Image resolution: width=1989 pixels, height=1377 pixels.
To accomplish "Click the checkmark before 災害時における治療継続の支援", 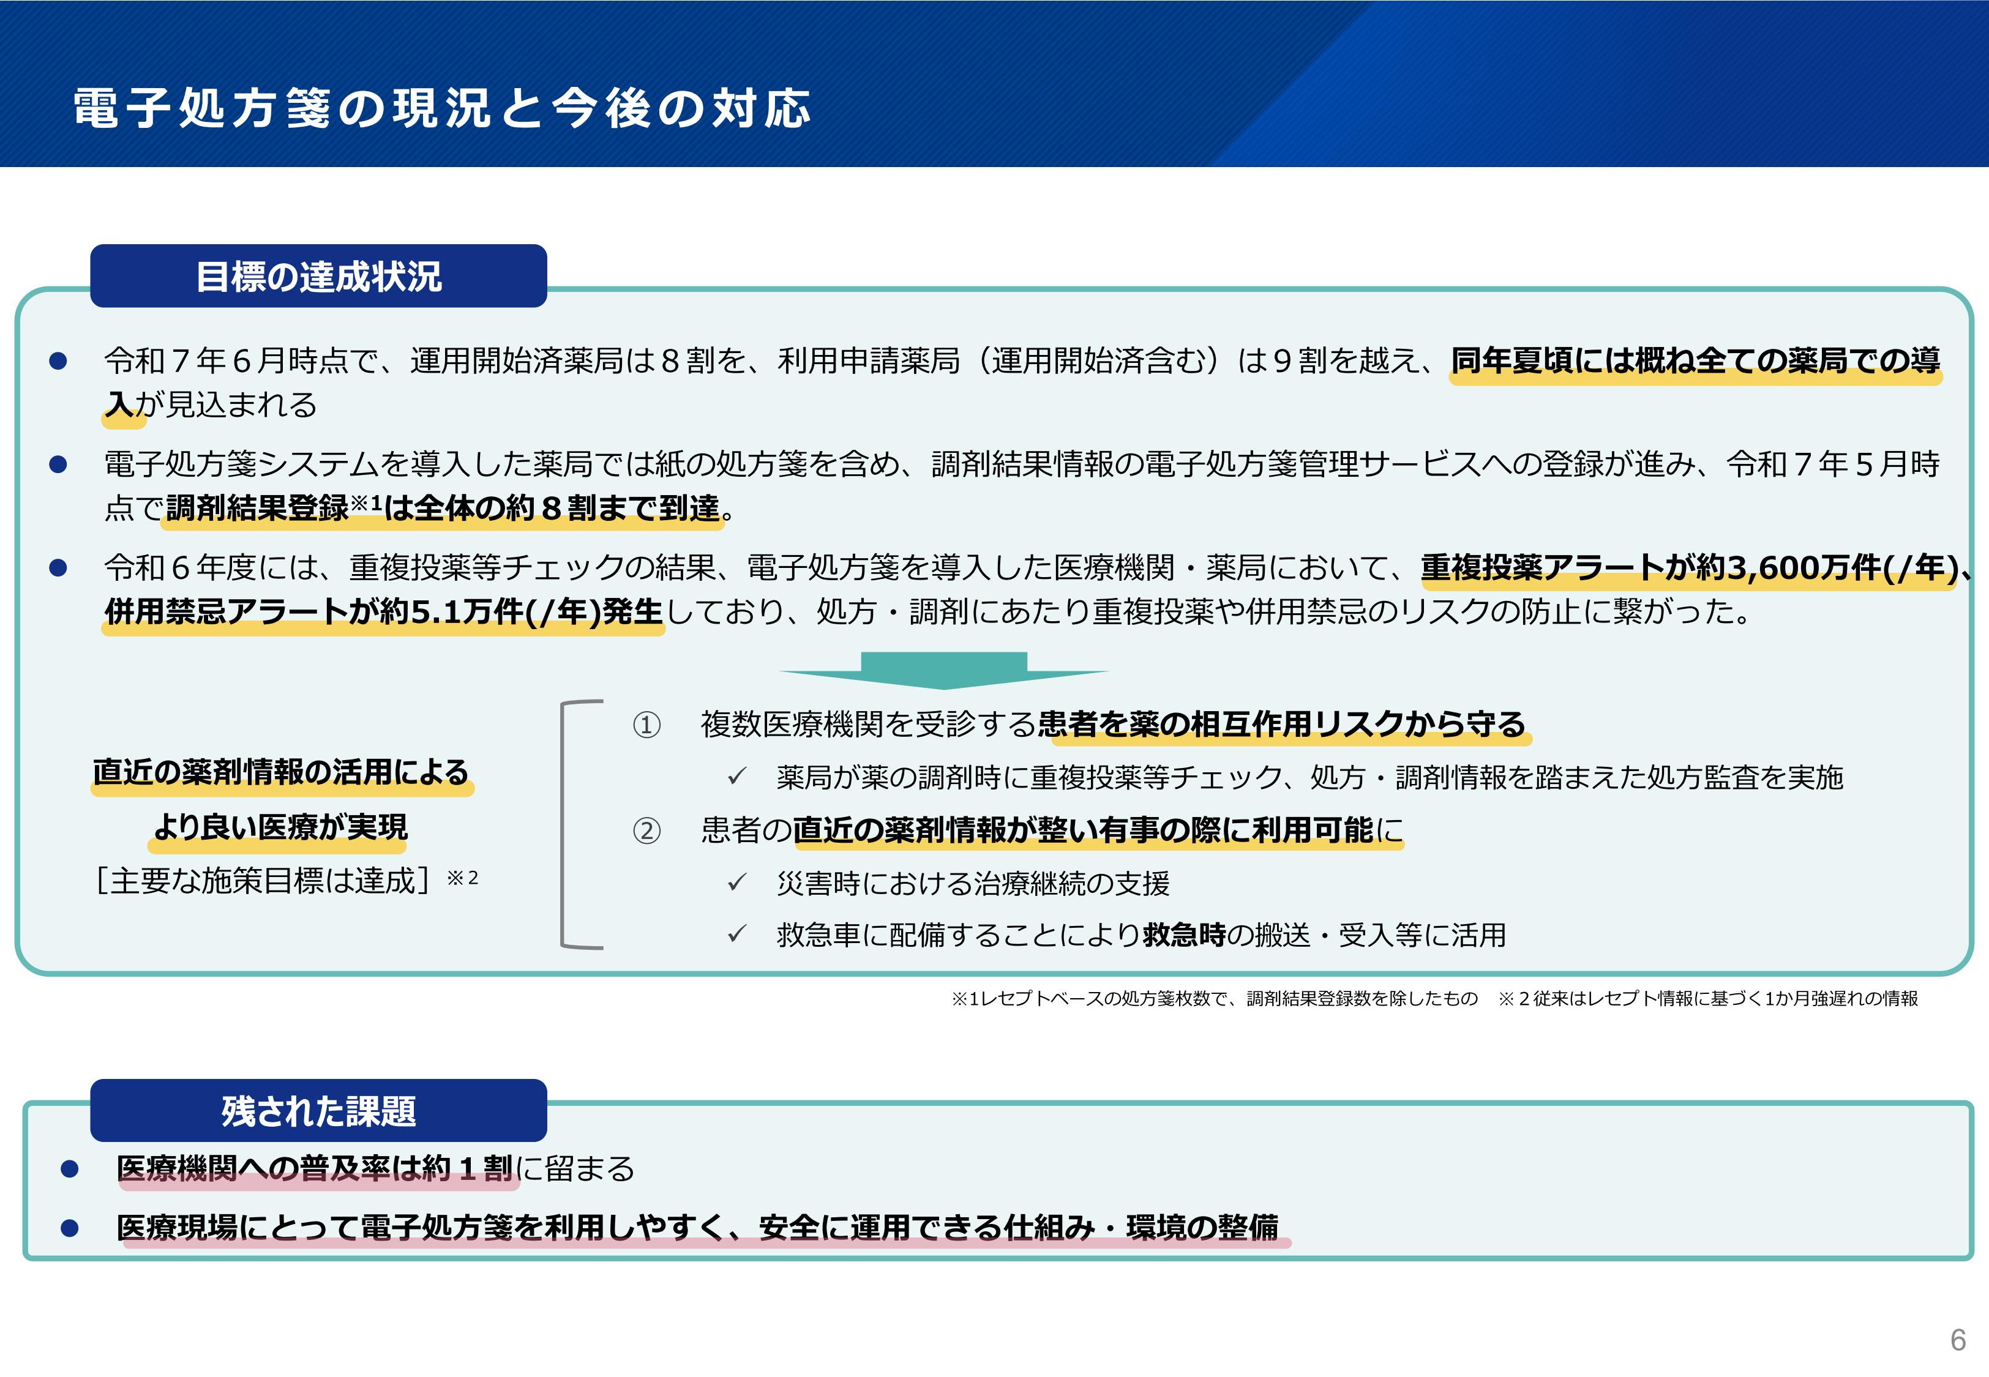I will pyautogui.click(x=736, y=883).
